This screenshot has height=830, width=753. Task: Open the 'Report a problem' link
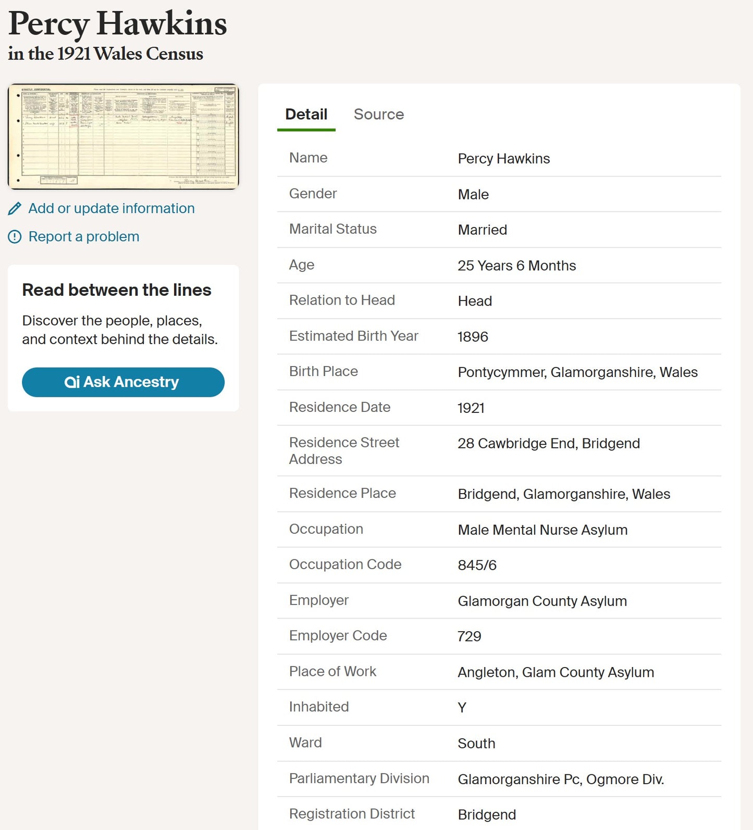(x=84, y=236)
